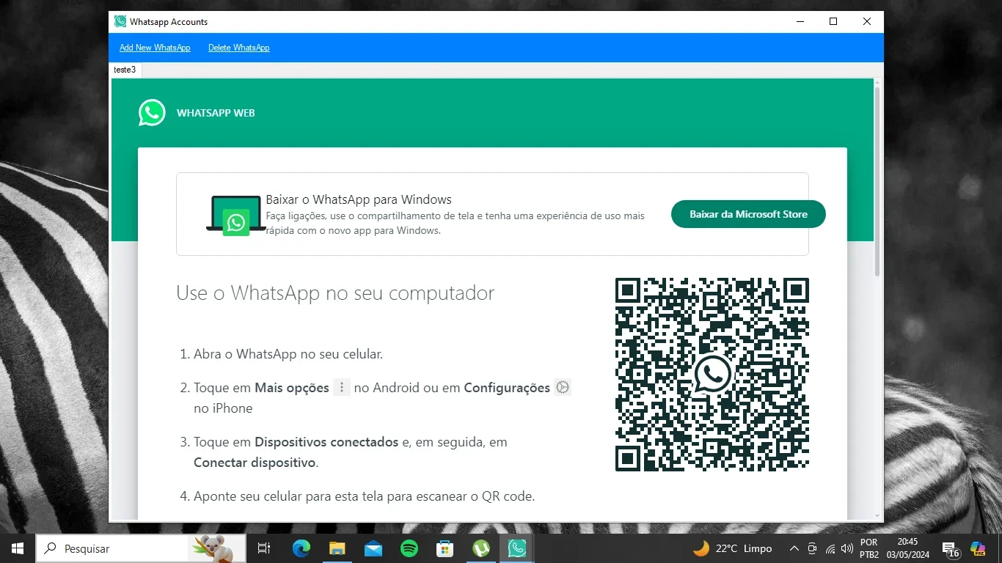Click the heading Use o WhatsApp no seu computador

point(335,293)
